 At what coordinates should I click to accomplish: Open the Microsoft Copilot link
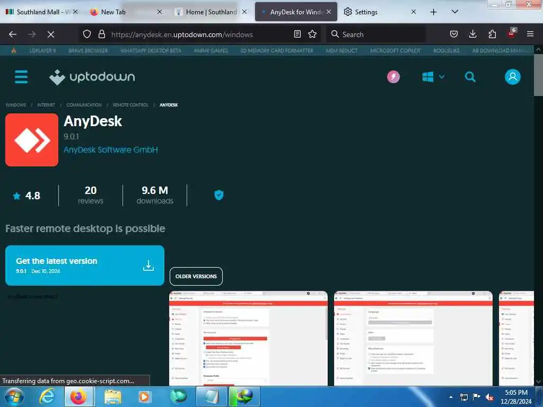click(x=395, y=50)
